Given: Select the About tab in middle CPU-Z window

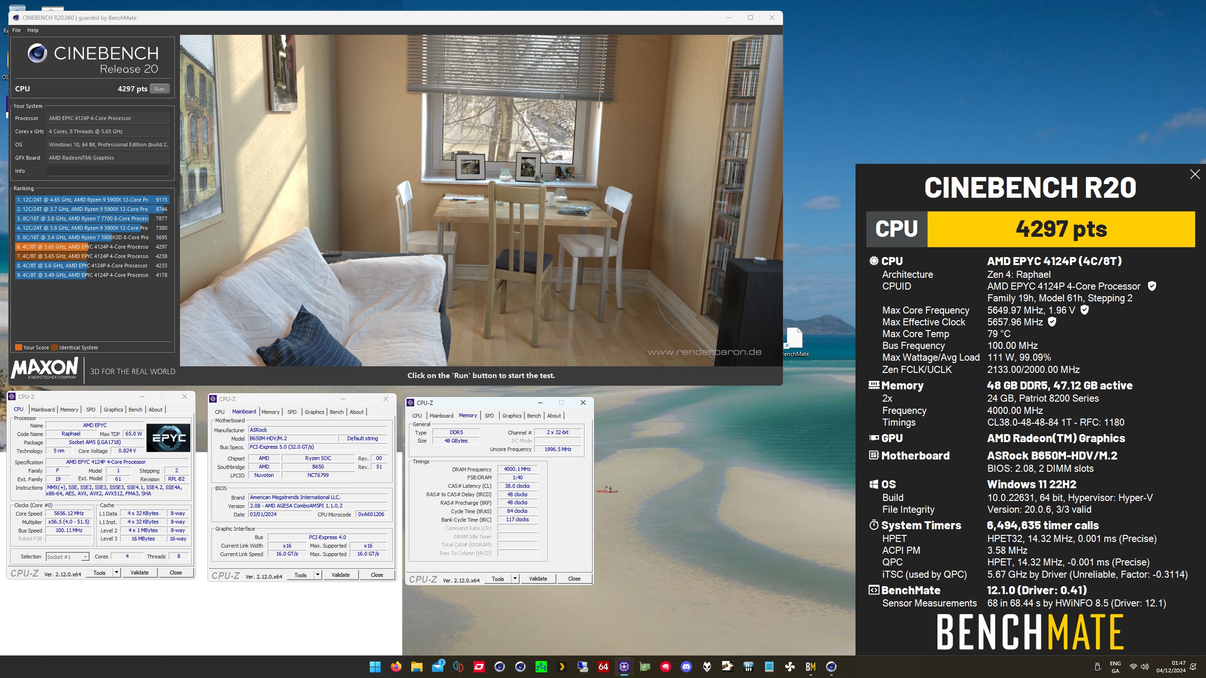Looking at the screenshot, I should [x=357, y=412].
